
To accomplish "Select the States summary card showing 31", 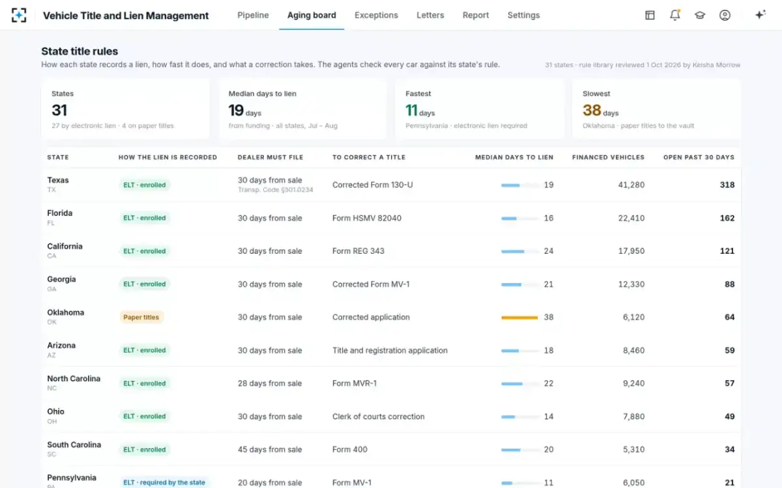I will click(125, 109).
